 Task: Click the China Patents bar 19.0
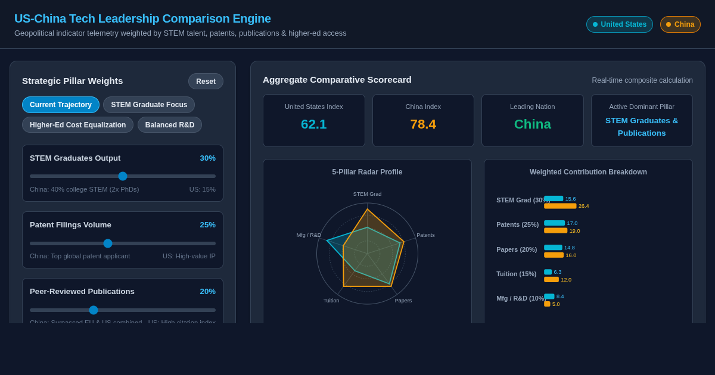[x=555, y=230]
